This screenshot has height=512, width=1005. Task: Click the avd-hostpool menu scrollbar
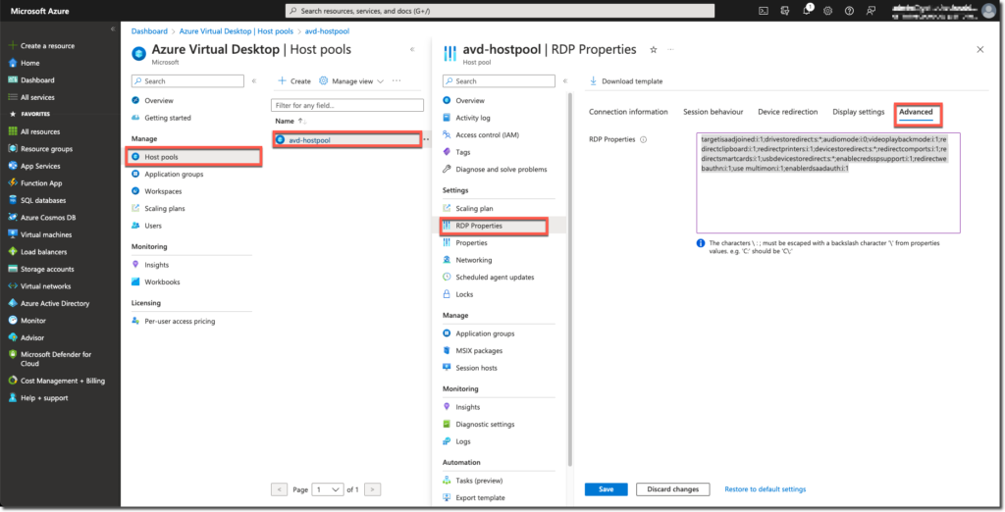coord(569,279)
